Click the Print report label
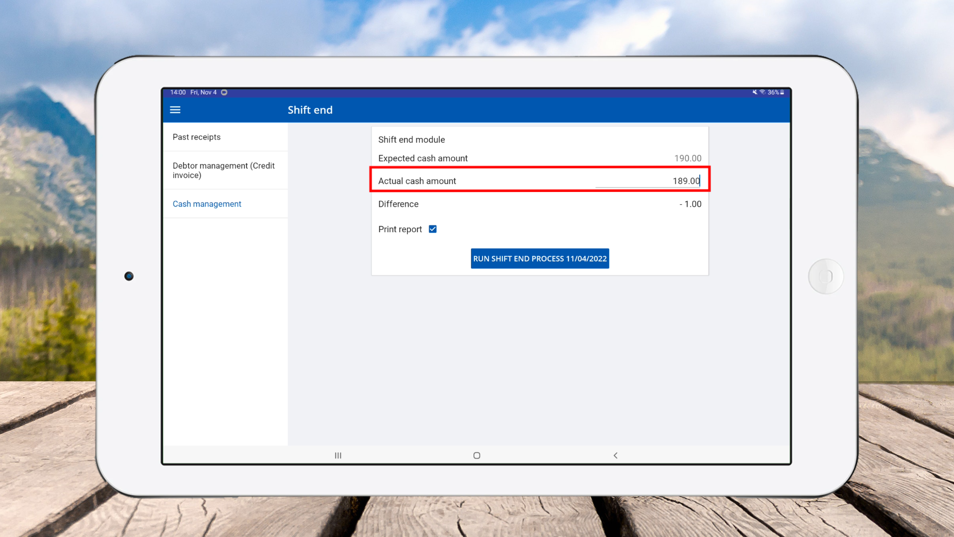 pos(399,229)
